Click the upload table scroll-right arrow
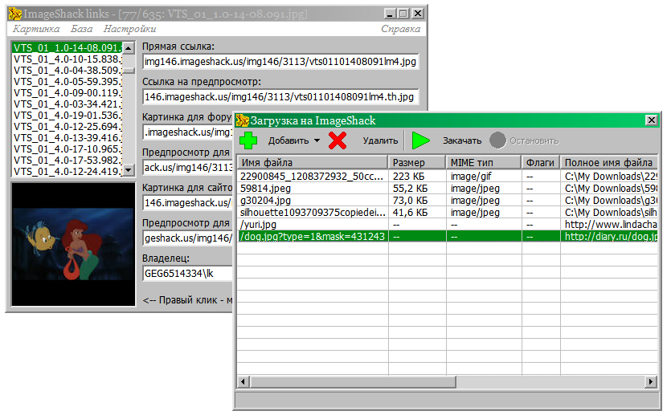The image size is (667, 415). pos(651,381)
